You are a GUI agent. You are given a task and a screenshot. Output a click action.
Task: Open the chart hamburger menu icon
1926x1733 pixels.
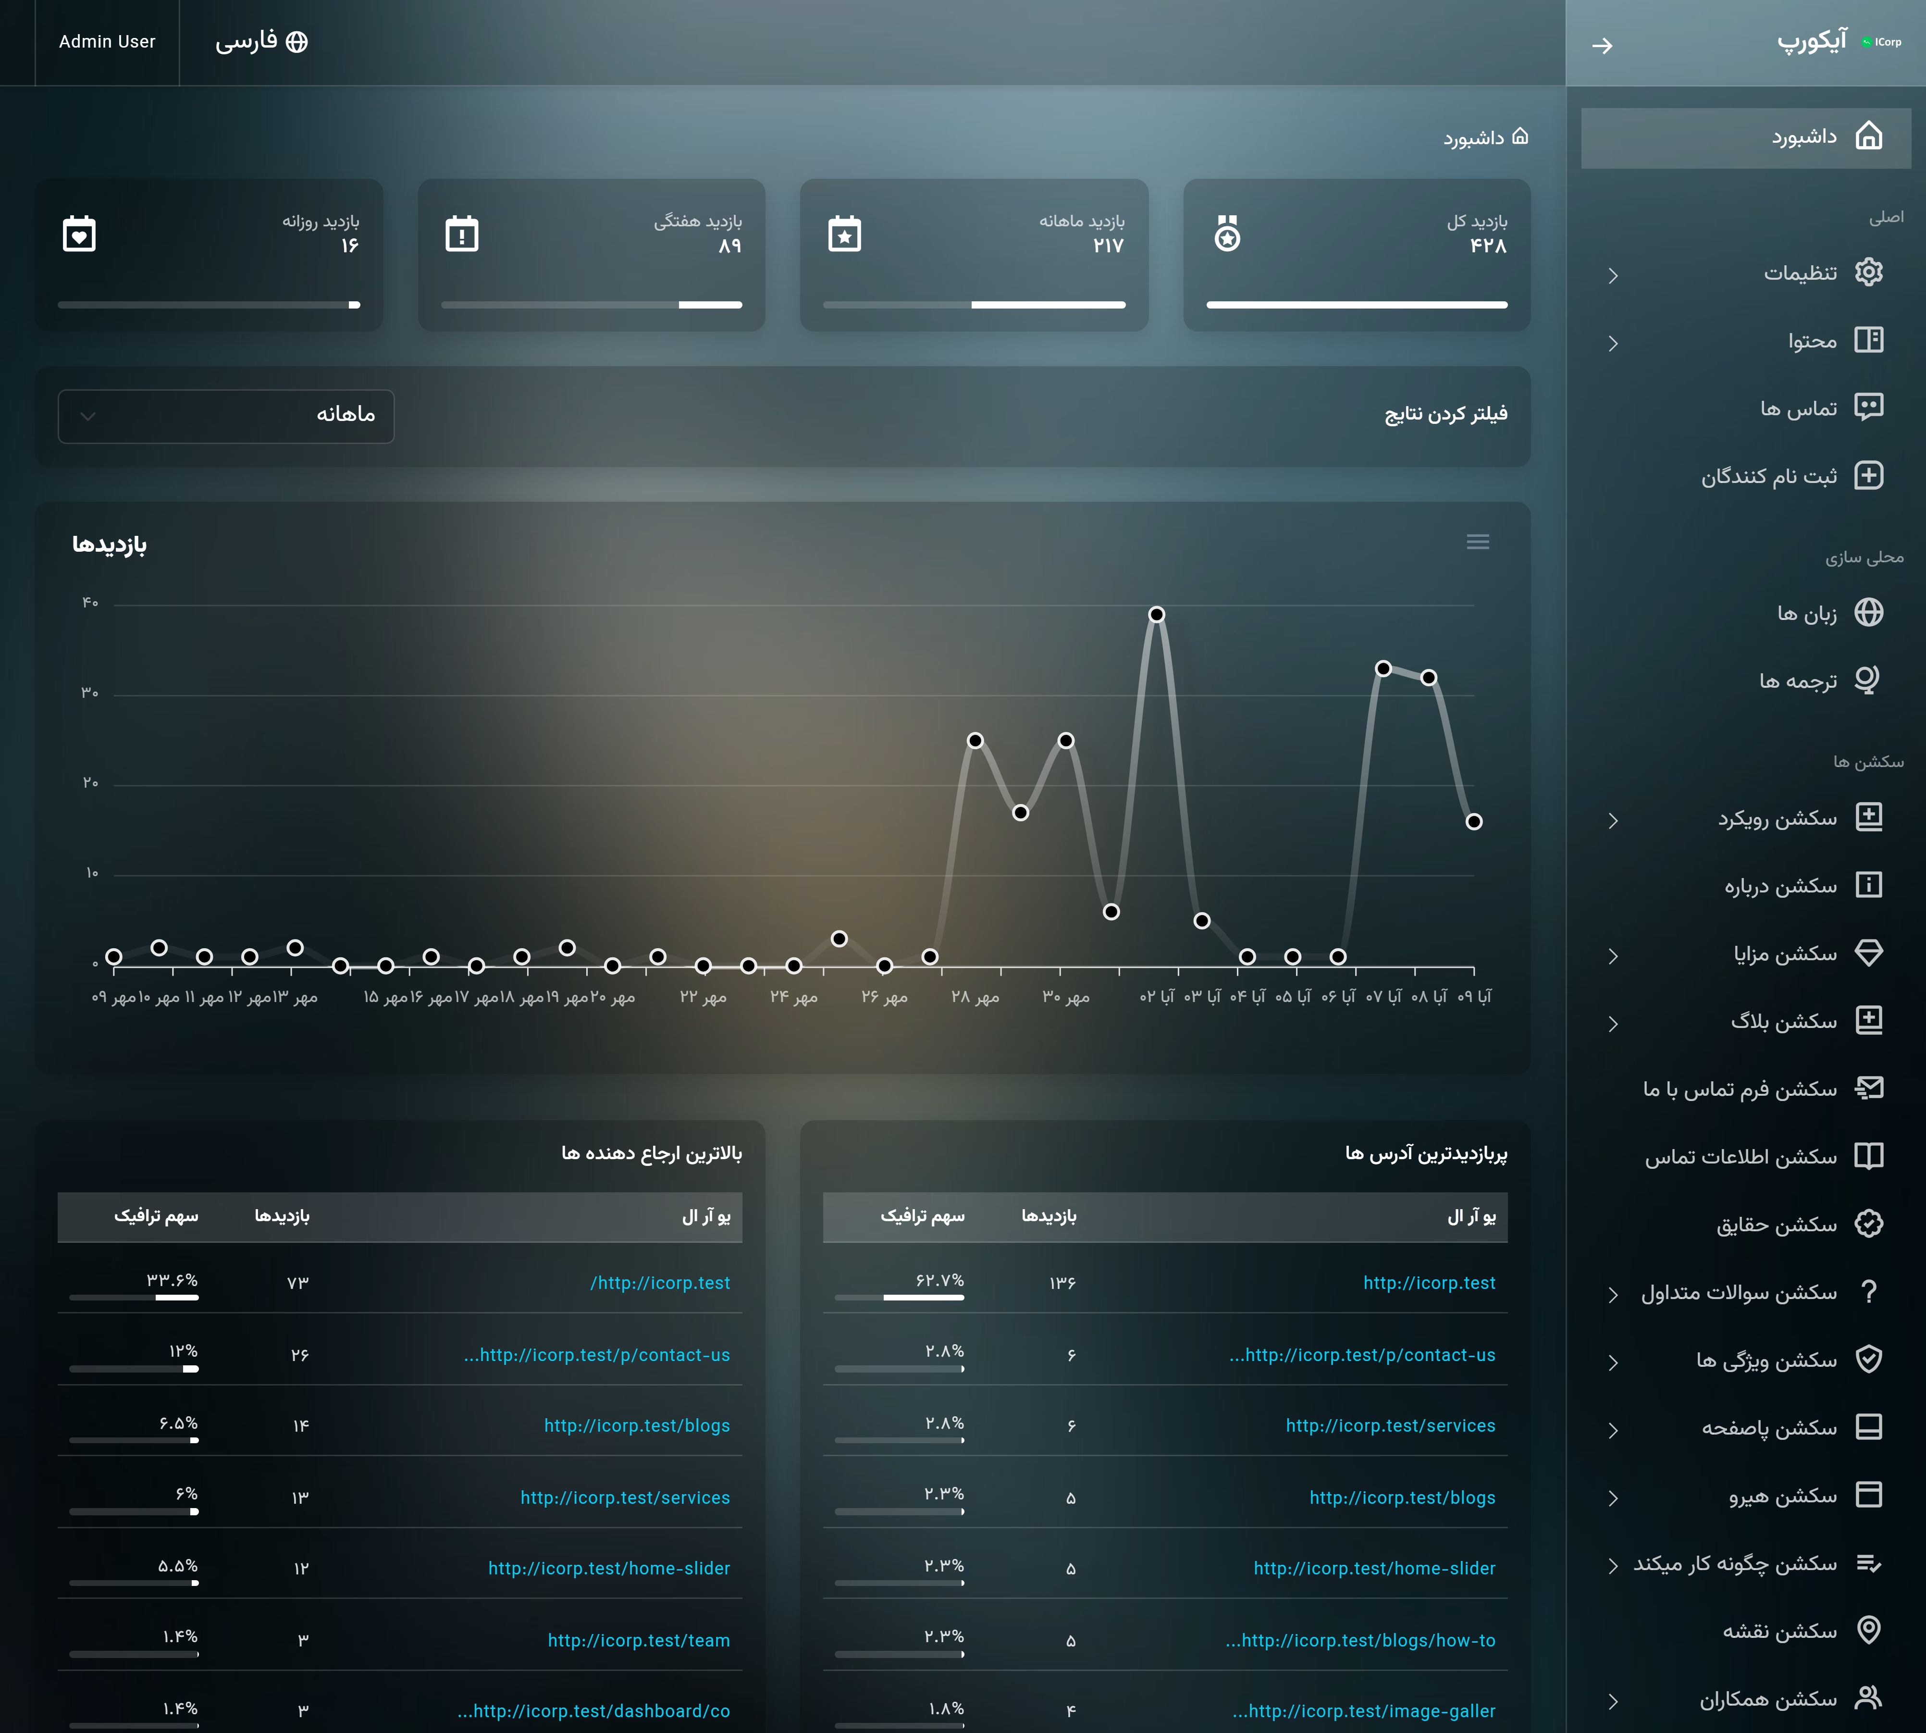pos(1478,542)
